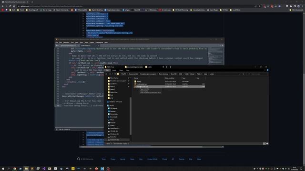Open View tab in Explorer ribbon

pos(128,70)
